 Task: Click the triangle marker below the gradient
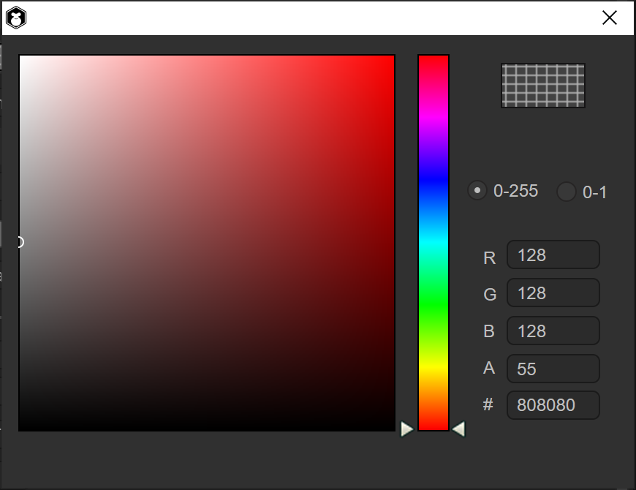coord(407,429)
